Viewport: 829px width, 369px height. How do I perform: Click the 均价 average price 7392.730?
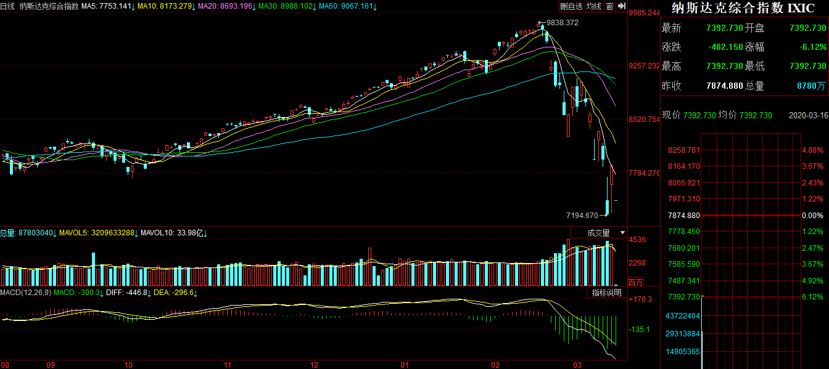tap(755, 115)
